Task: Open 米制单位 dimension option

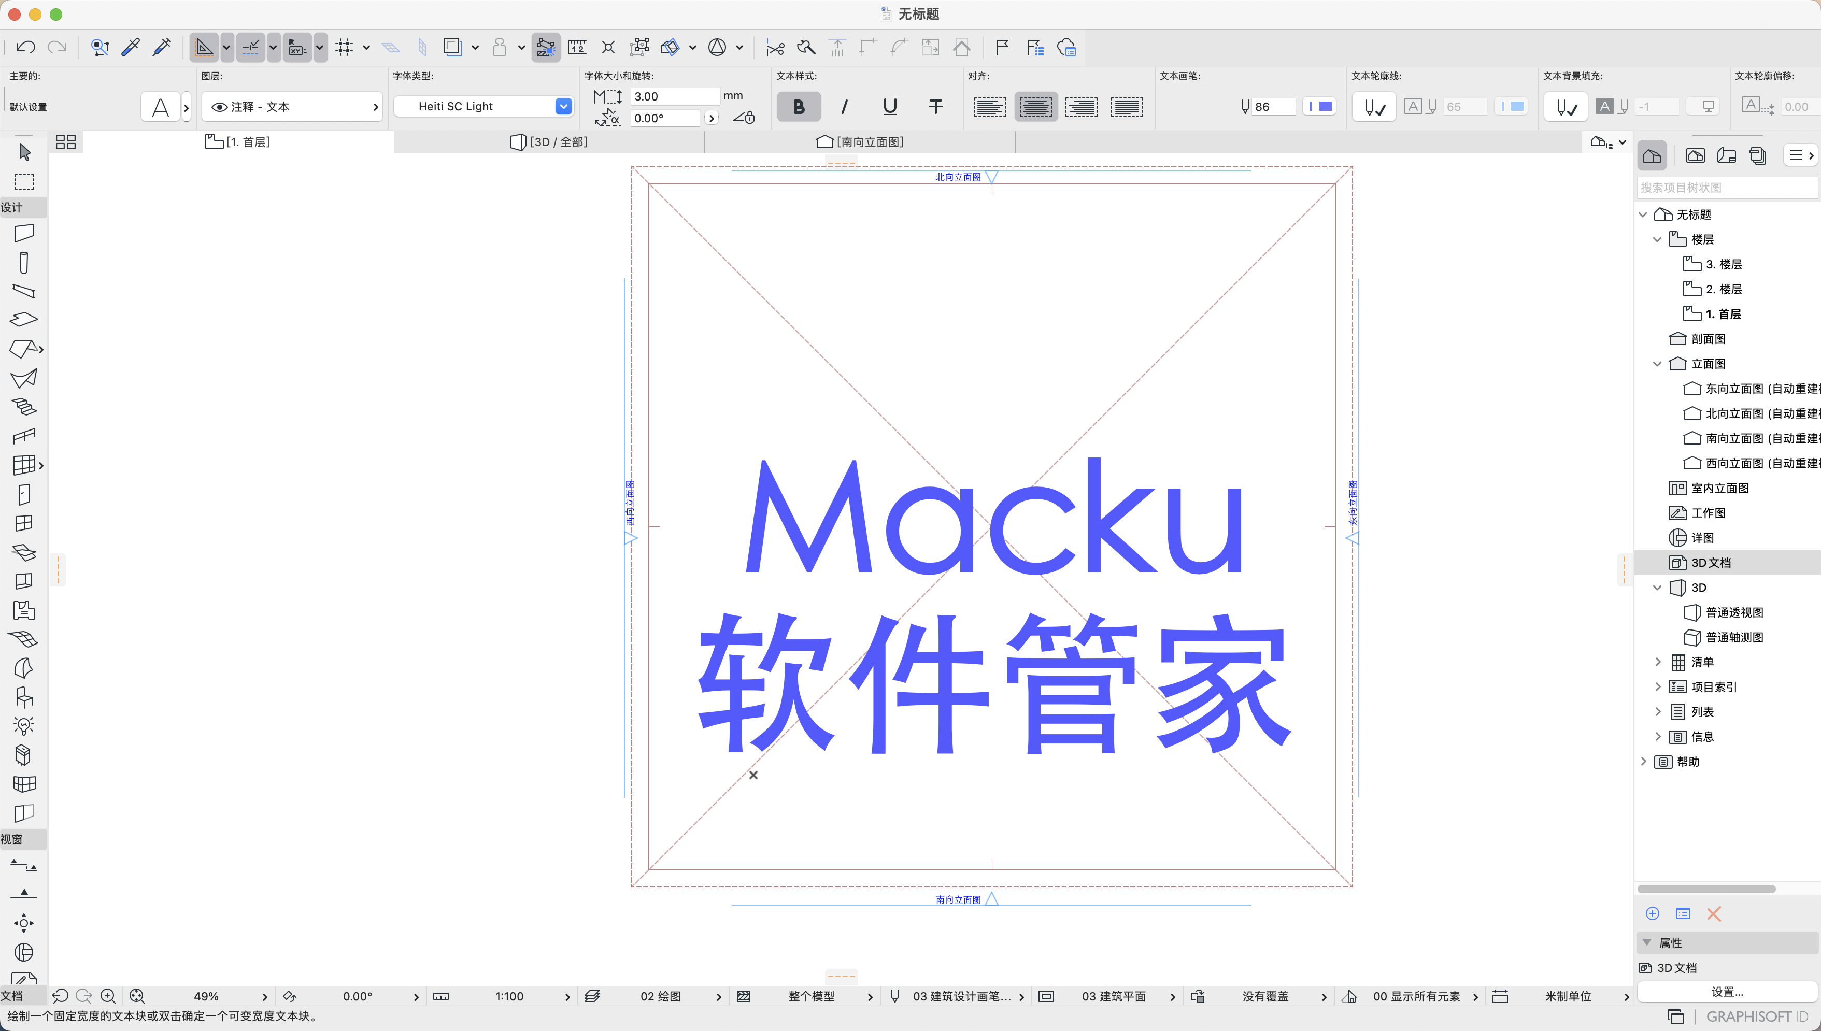Action: tap(1561, 996)
